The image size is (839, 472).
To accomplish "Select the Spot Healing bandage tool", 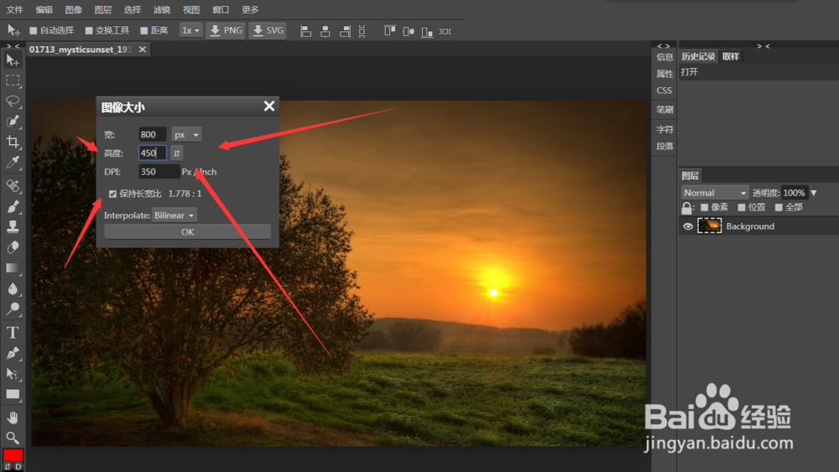I will click(x=13, y=185).
